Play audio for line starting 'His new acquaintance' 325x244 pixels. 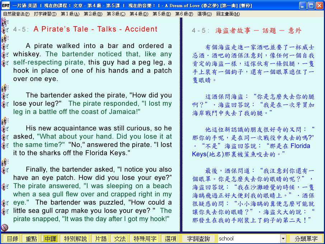pos(5,129)
